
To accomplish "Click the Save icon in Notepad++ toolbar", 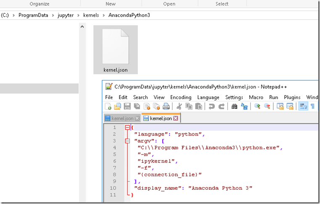I will [127, 107].
